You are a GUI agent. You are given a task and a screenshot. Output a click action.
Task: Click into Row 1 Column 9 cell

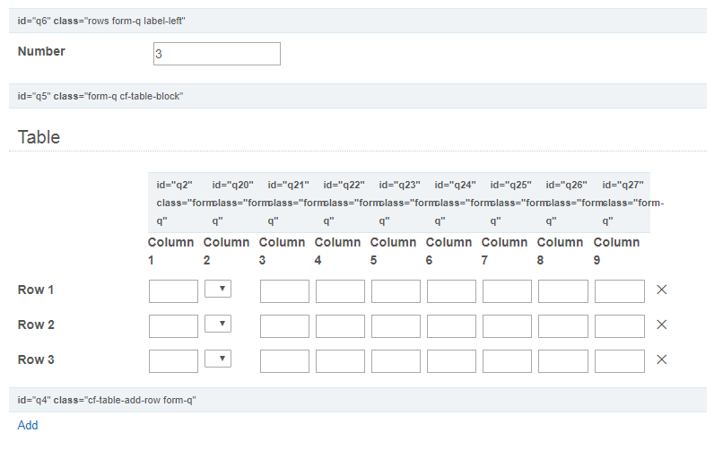(619, 290)
